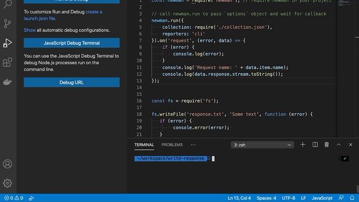Viewport: 359px width, 202px height.
Task: Open Run and Debug view
Action: coord(7,43)
